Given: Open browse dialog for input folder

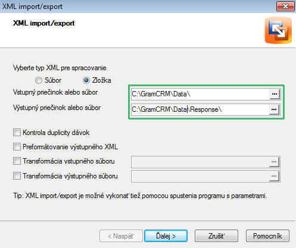Looking at the screenshot, I should coord(275,94).
